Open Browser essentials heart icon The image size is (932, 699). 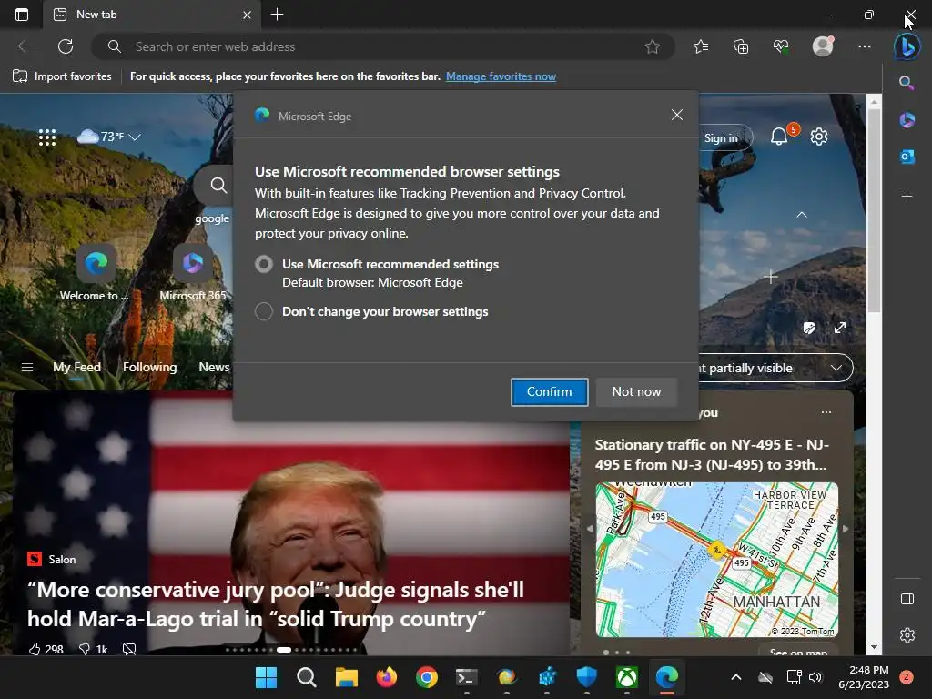781,46
